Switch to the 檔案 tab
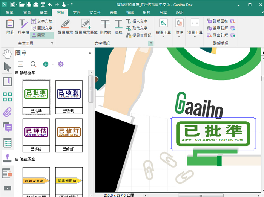Viewport: 264px width, 197px height. [9, 12]
